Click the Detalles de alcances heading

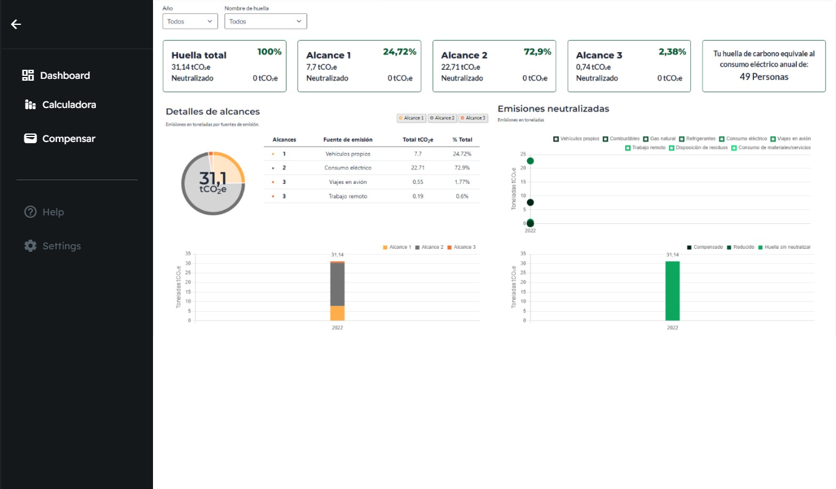pyautogui.click(x=212, y=112)
